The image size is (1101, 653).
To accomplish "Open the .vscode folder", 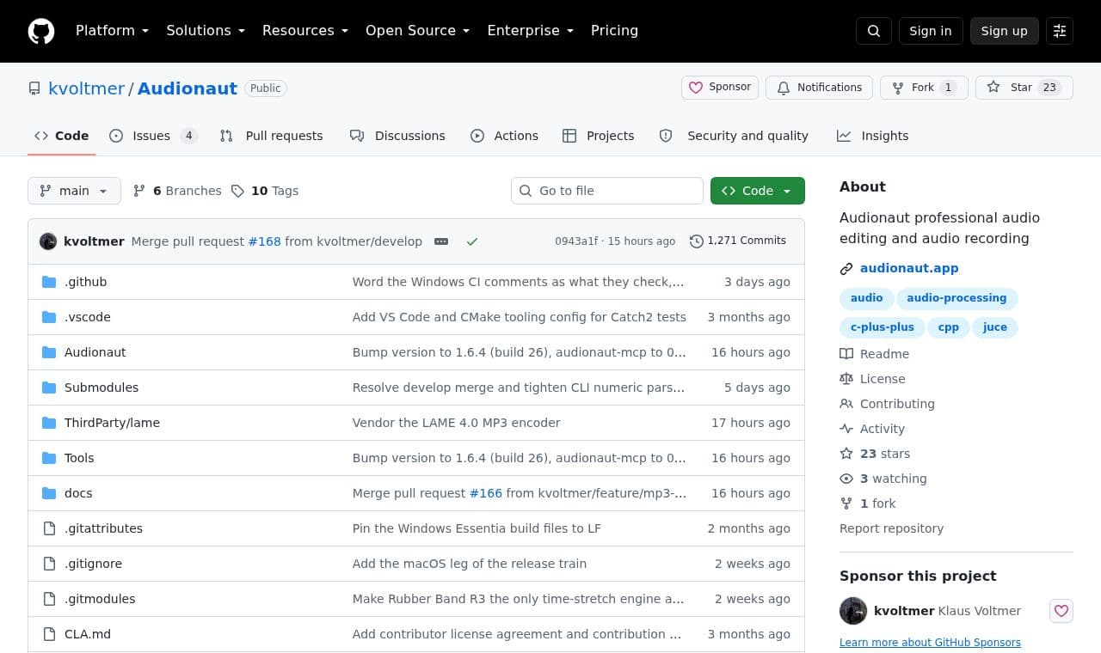I will (x=88, y=317).
